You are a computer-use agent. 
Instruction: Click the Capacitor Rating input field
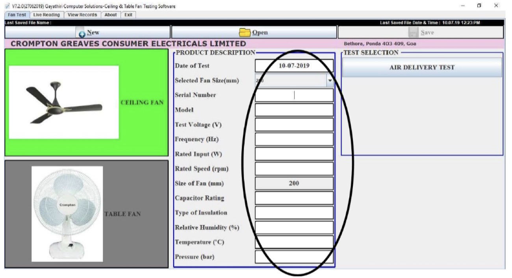click(294, 198)
